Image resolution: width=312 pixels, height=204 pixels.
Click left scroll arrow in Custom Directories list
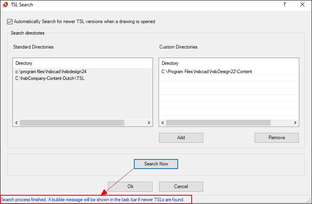(163, 123)
